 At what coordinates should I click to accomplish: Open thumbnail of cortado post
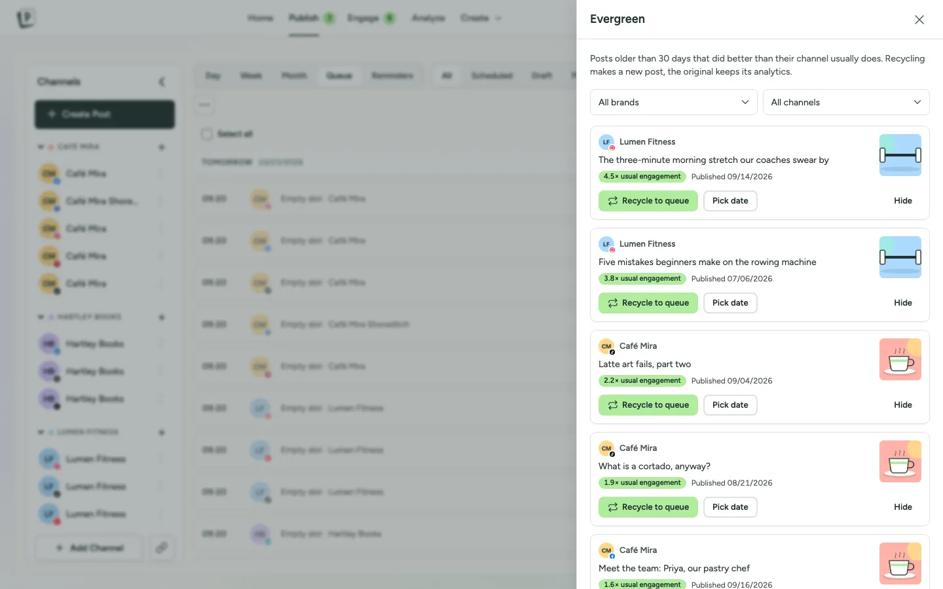click(x=900, y=461)
